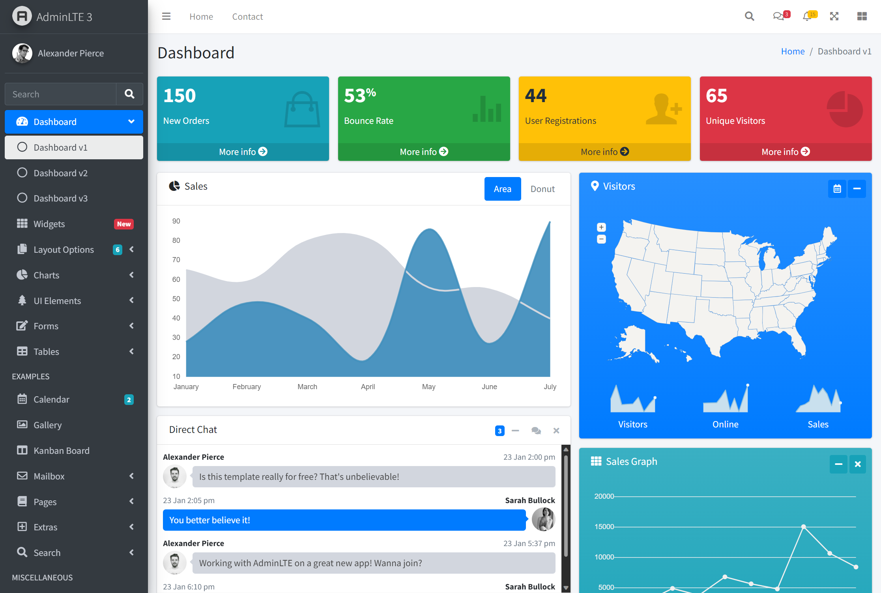
Task: Click the search input field in sidebar
Action: [x=62, y=94]
